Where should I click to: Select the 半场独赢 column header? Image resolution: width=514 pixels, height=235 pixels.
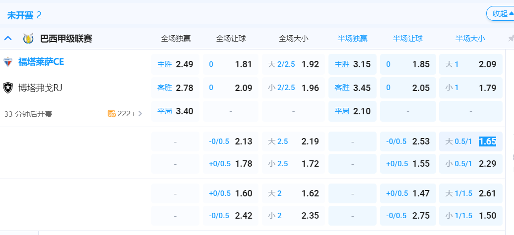pos(352,38)
